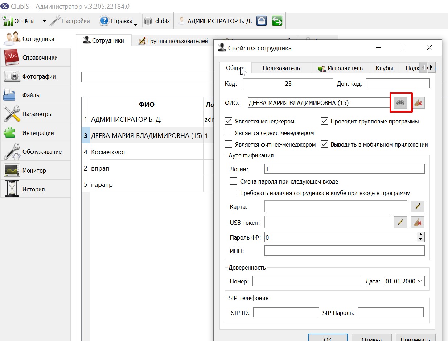Click the Применить button in dialog
Viewport: 448px width, 341px height.
click(416, 337)
